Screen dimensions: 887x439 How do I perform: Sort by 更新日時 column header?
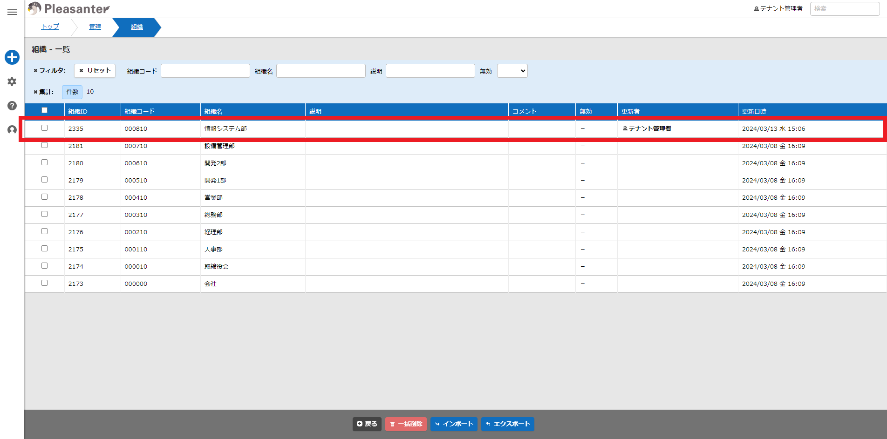pos(812,111)
